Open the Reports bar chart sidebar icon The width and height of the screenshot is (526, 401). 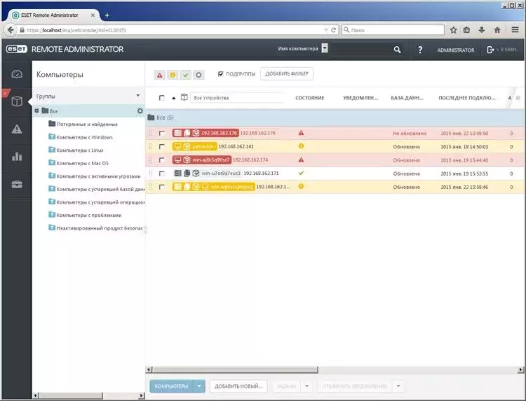[x=17, y=156]
